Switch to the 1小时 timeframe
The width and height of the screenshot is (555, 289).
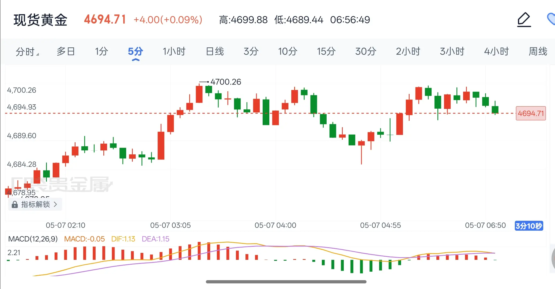coord(174,51)
